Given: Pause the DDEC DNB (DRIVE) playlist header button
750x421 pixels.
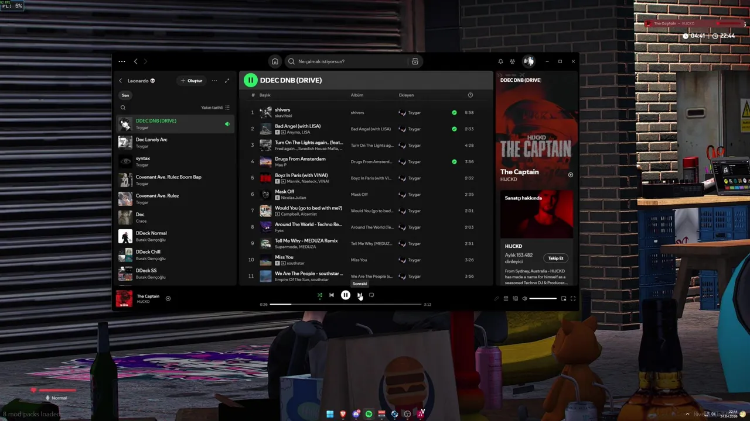Looking at the screenshot, I should (x=250, y=80).
